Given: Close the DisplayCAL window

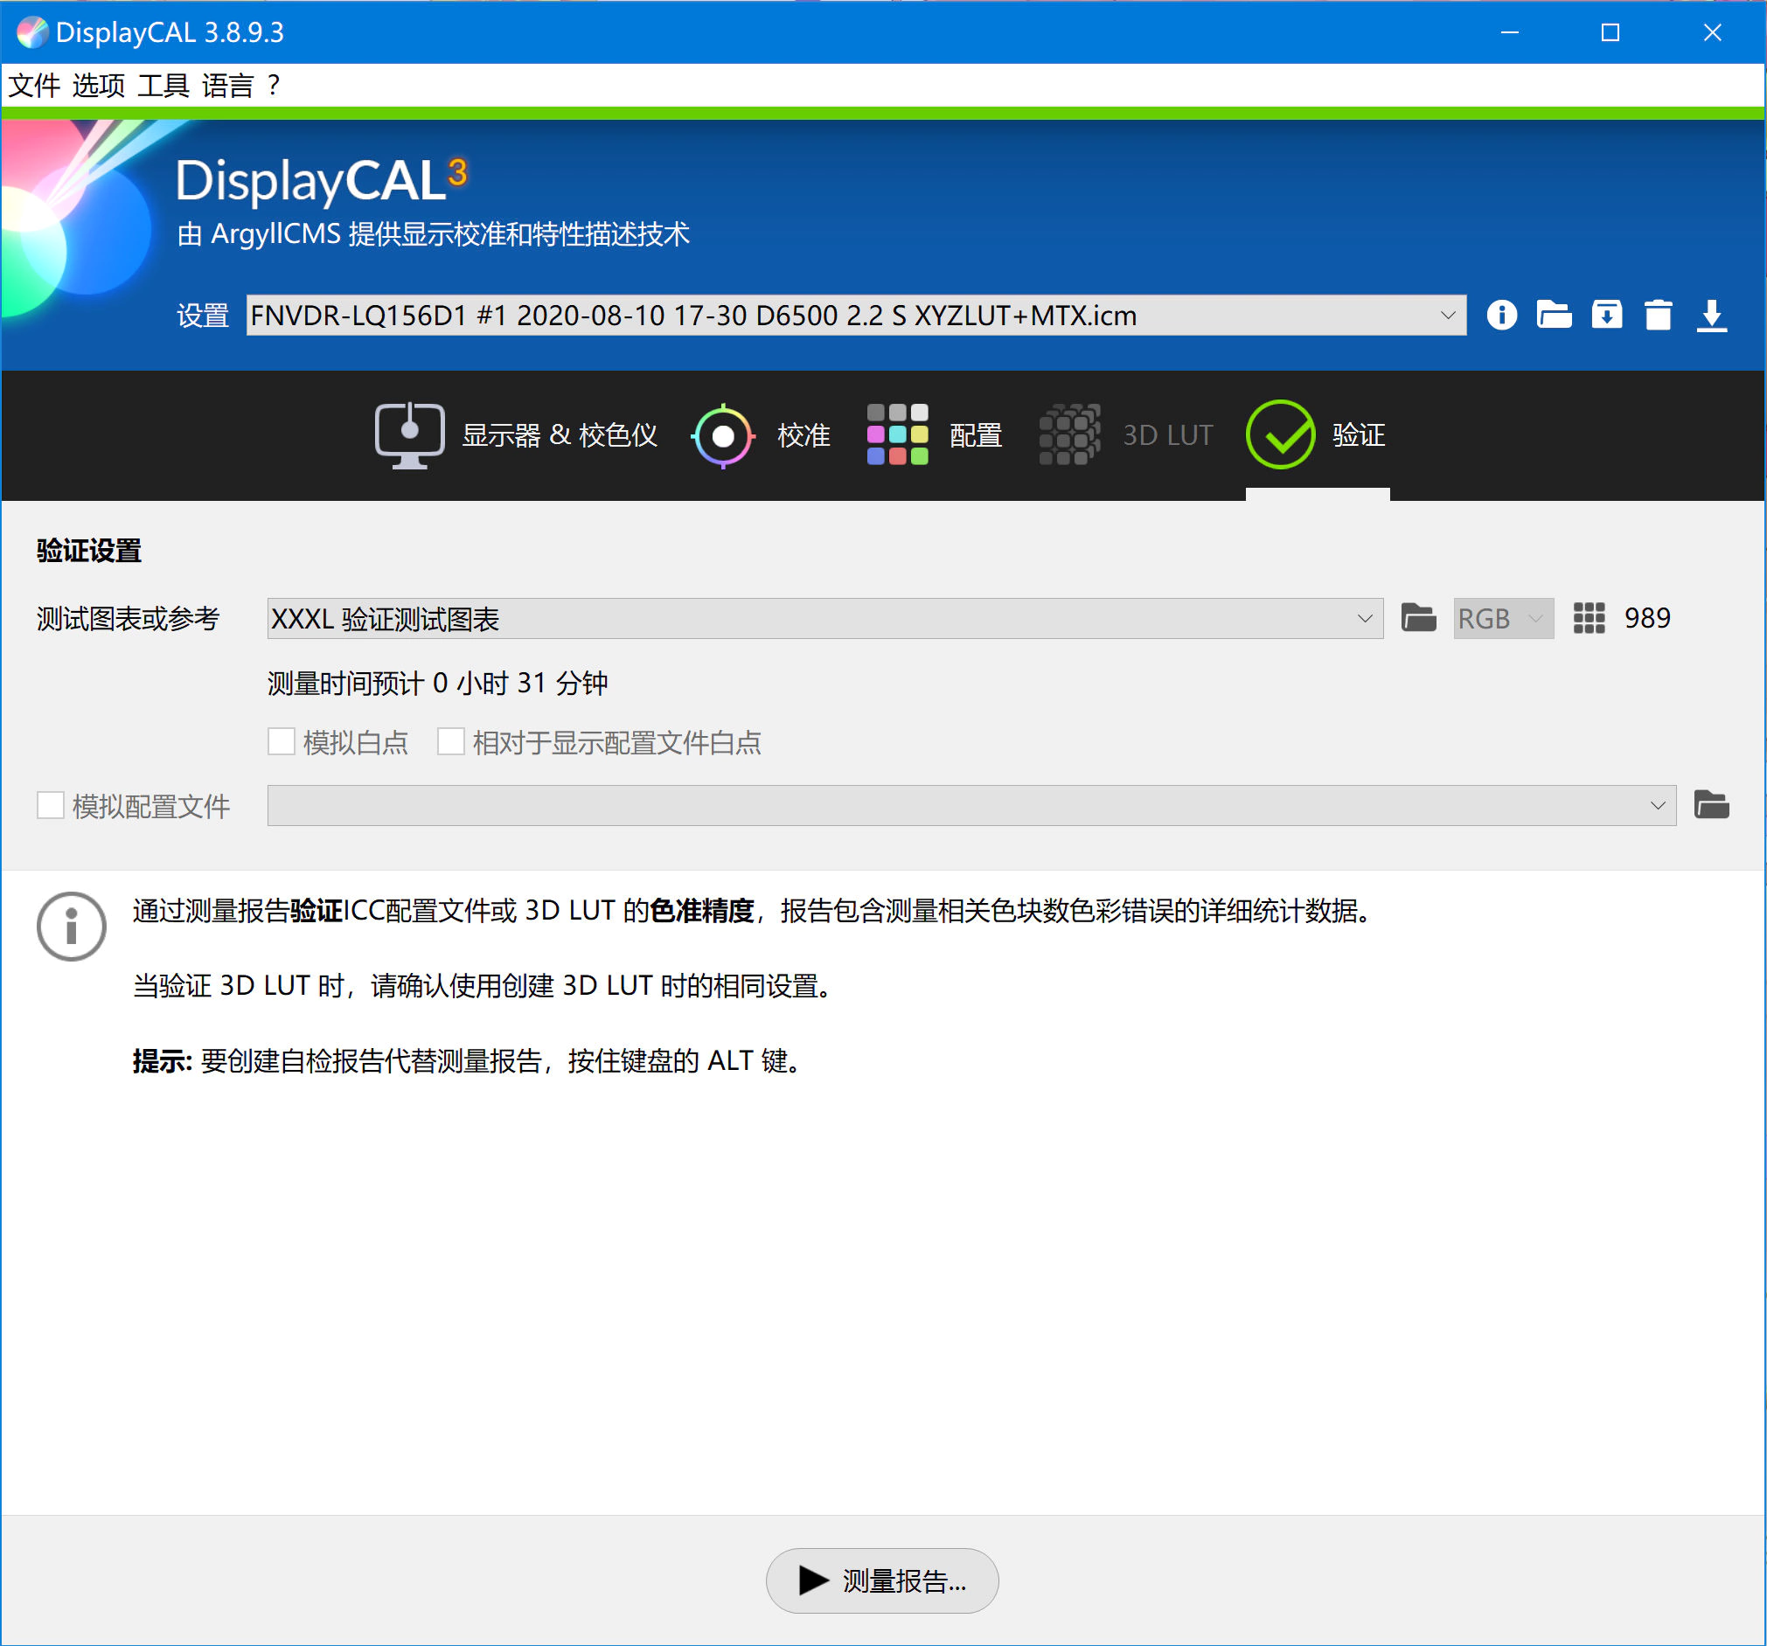Looking at the screenshot, I should (1712, 32).
